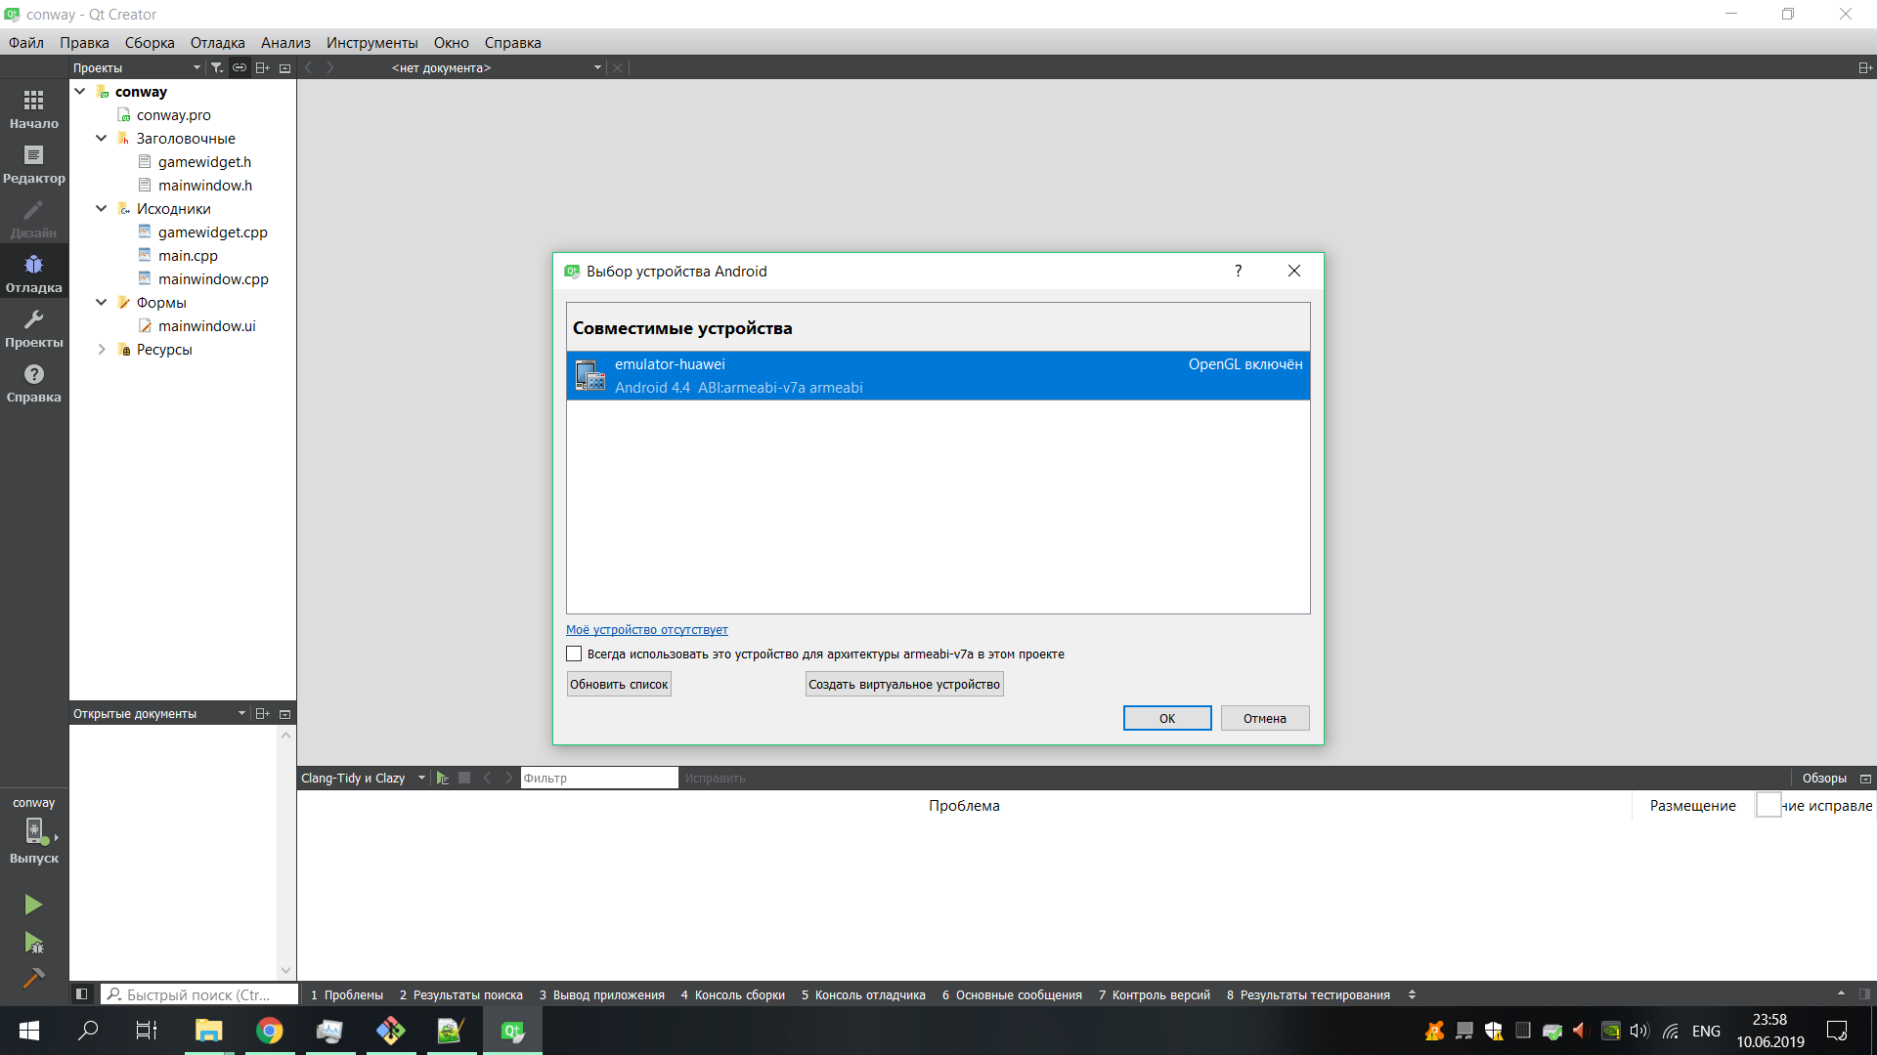Open Clang-Tidy и Clazy dropdown

pyautogui.click(x=363, y=778)
